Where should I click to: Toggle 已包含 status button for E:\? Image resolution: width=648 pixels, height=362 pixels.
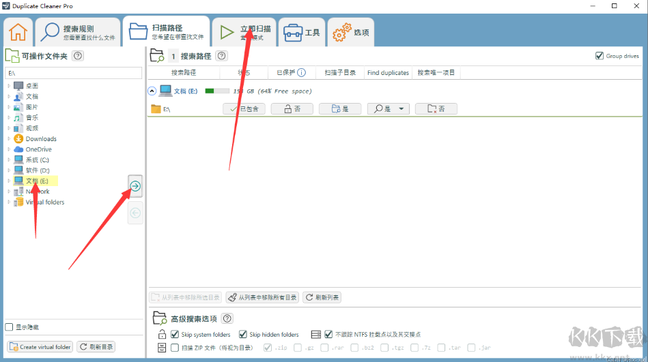tap(244, 109)
